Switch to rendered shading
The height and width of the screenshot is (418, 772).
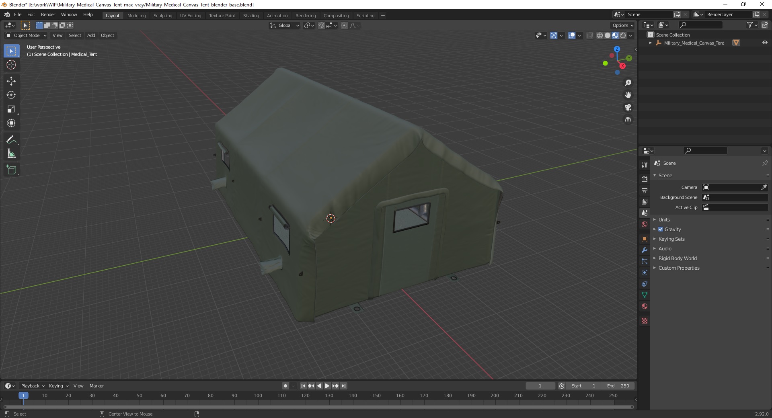tap(623, 35)
